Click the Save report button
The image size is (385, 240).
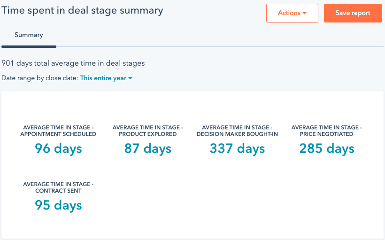353,13
